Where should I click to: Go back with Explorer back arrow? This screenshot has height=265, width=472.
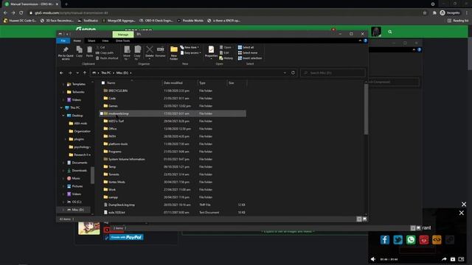click(61, 73)
